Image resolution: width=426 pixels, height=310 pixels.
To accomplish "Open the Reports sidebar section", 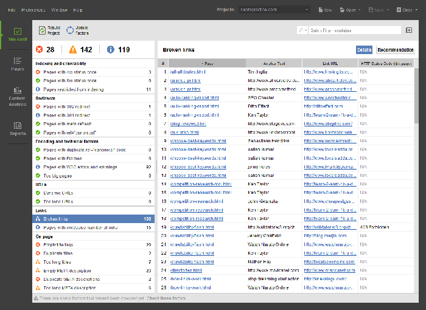I will click(x=18, y=128).
